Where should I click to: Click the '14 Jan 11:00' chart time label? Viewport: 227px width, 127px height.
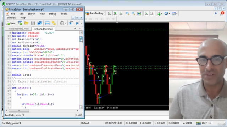point(112,108)
